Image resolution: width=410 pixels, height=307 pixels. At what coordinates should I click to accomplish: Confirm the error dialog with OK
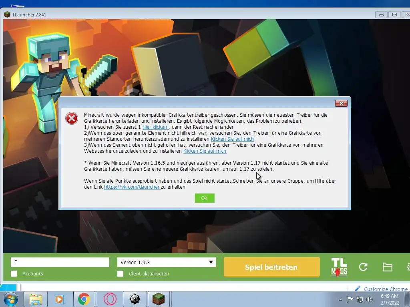(205, 198)
